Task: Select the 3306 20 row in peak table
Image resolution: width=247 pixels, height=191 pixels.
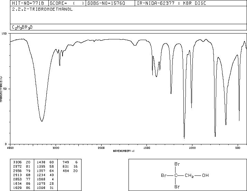Action: tap(22, 162)
